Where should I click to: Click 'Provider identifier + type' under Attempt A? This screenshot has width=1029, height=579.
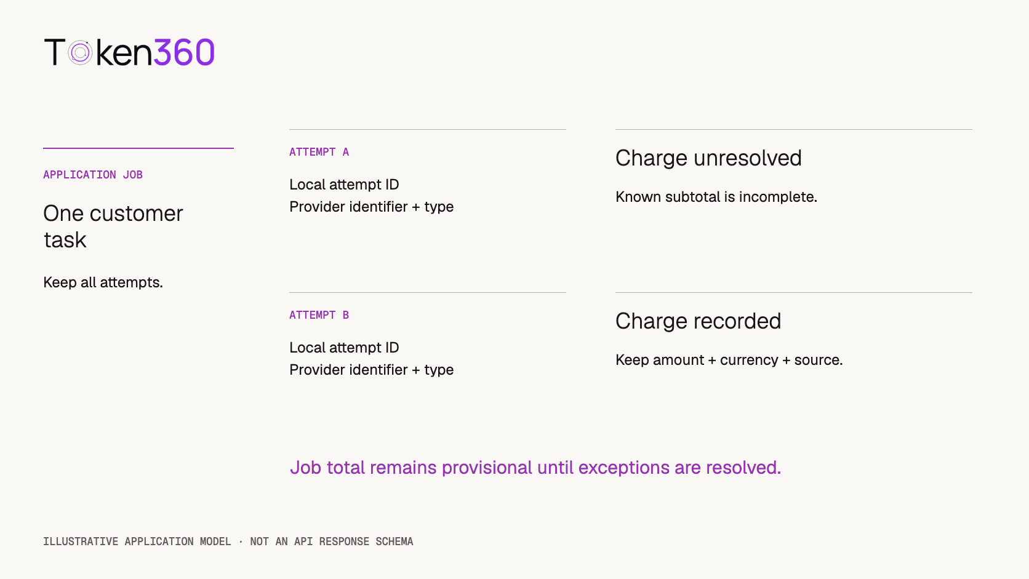371,207
